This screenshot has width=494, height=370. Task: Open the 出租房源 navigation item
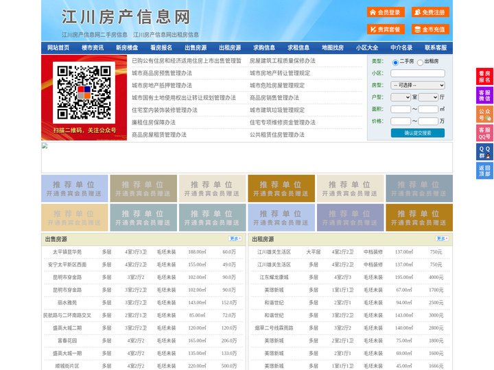coord(230,48)
